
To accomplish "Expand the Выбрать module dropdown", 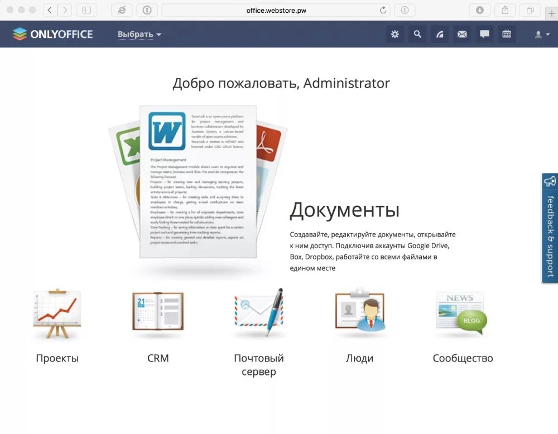I will click(x=139, y=34).
